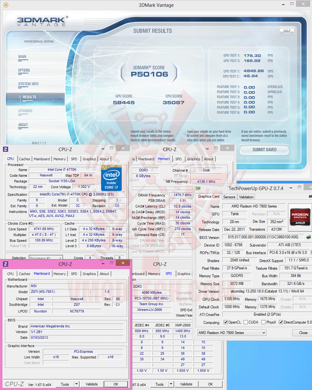The width and height of the screenshot is (312, 390).
Task: Click Tools in the SPD CPU-Z window
Action: pos(159,384)
